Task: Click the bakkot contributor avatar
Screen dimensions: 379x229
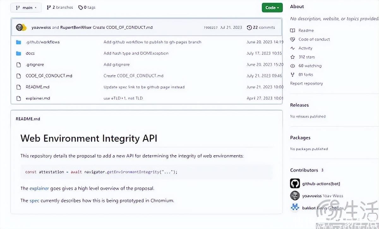Action: tap(295, 208)
